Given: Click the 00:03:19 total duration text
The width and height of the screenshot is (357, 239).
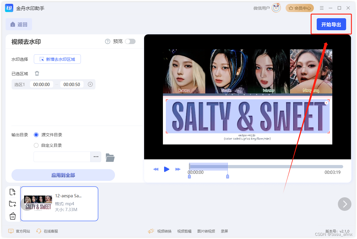Looking at the screenshot, I should [333, 172].
